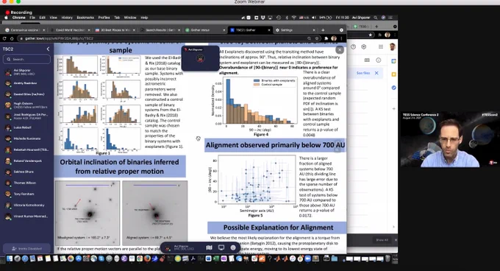Select Avi Shporer in participant list
This screenshot has width=500, height=271.
coord(26,72)
